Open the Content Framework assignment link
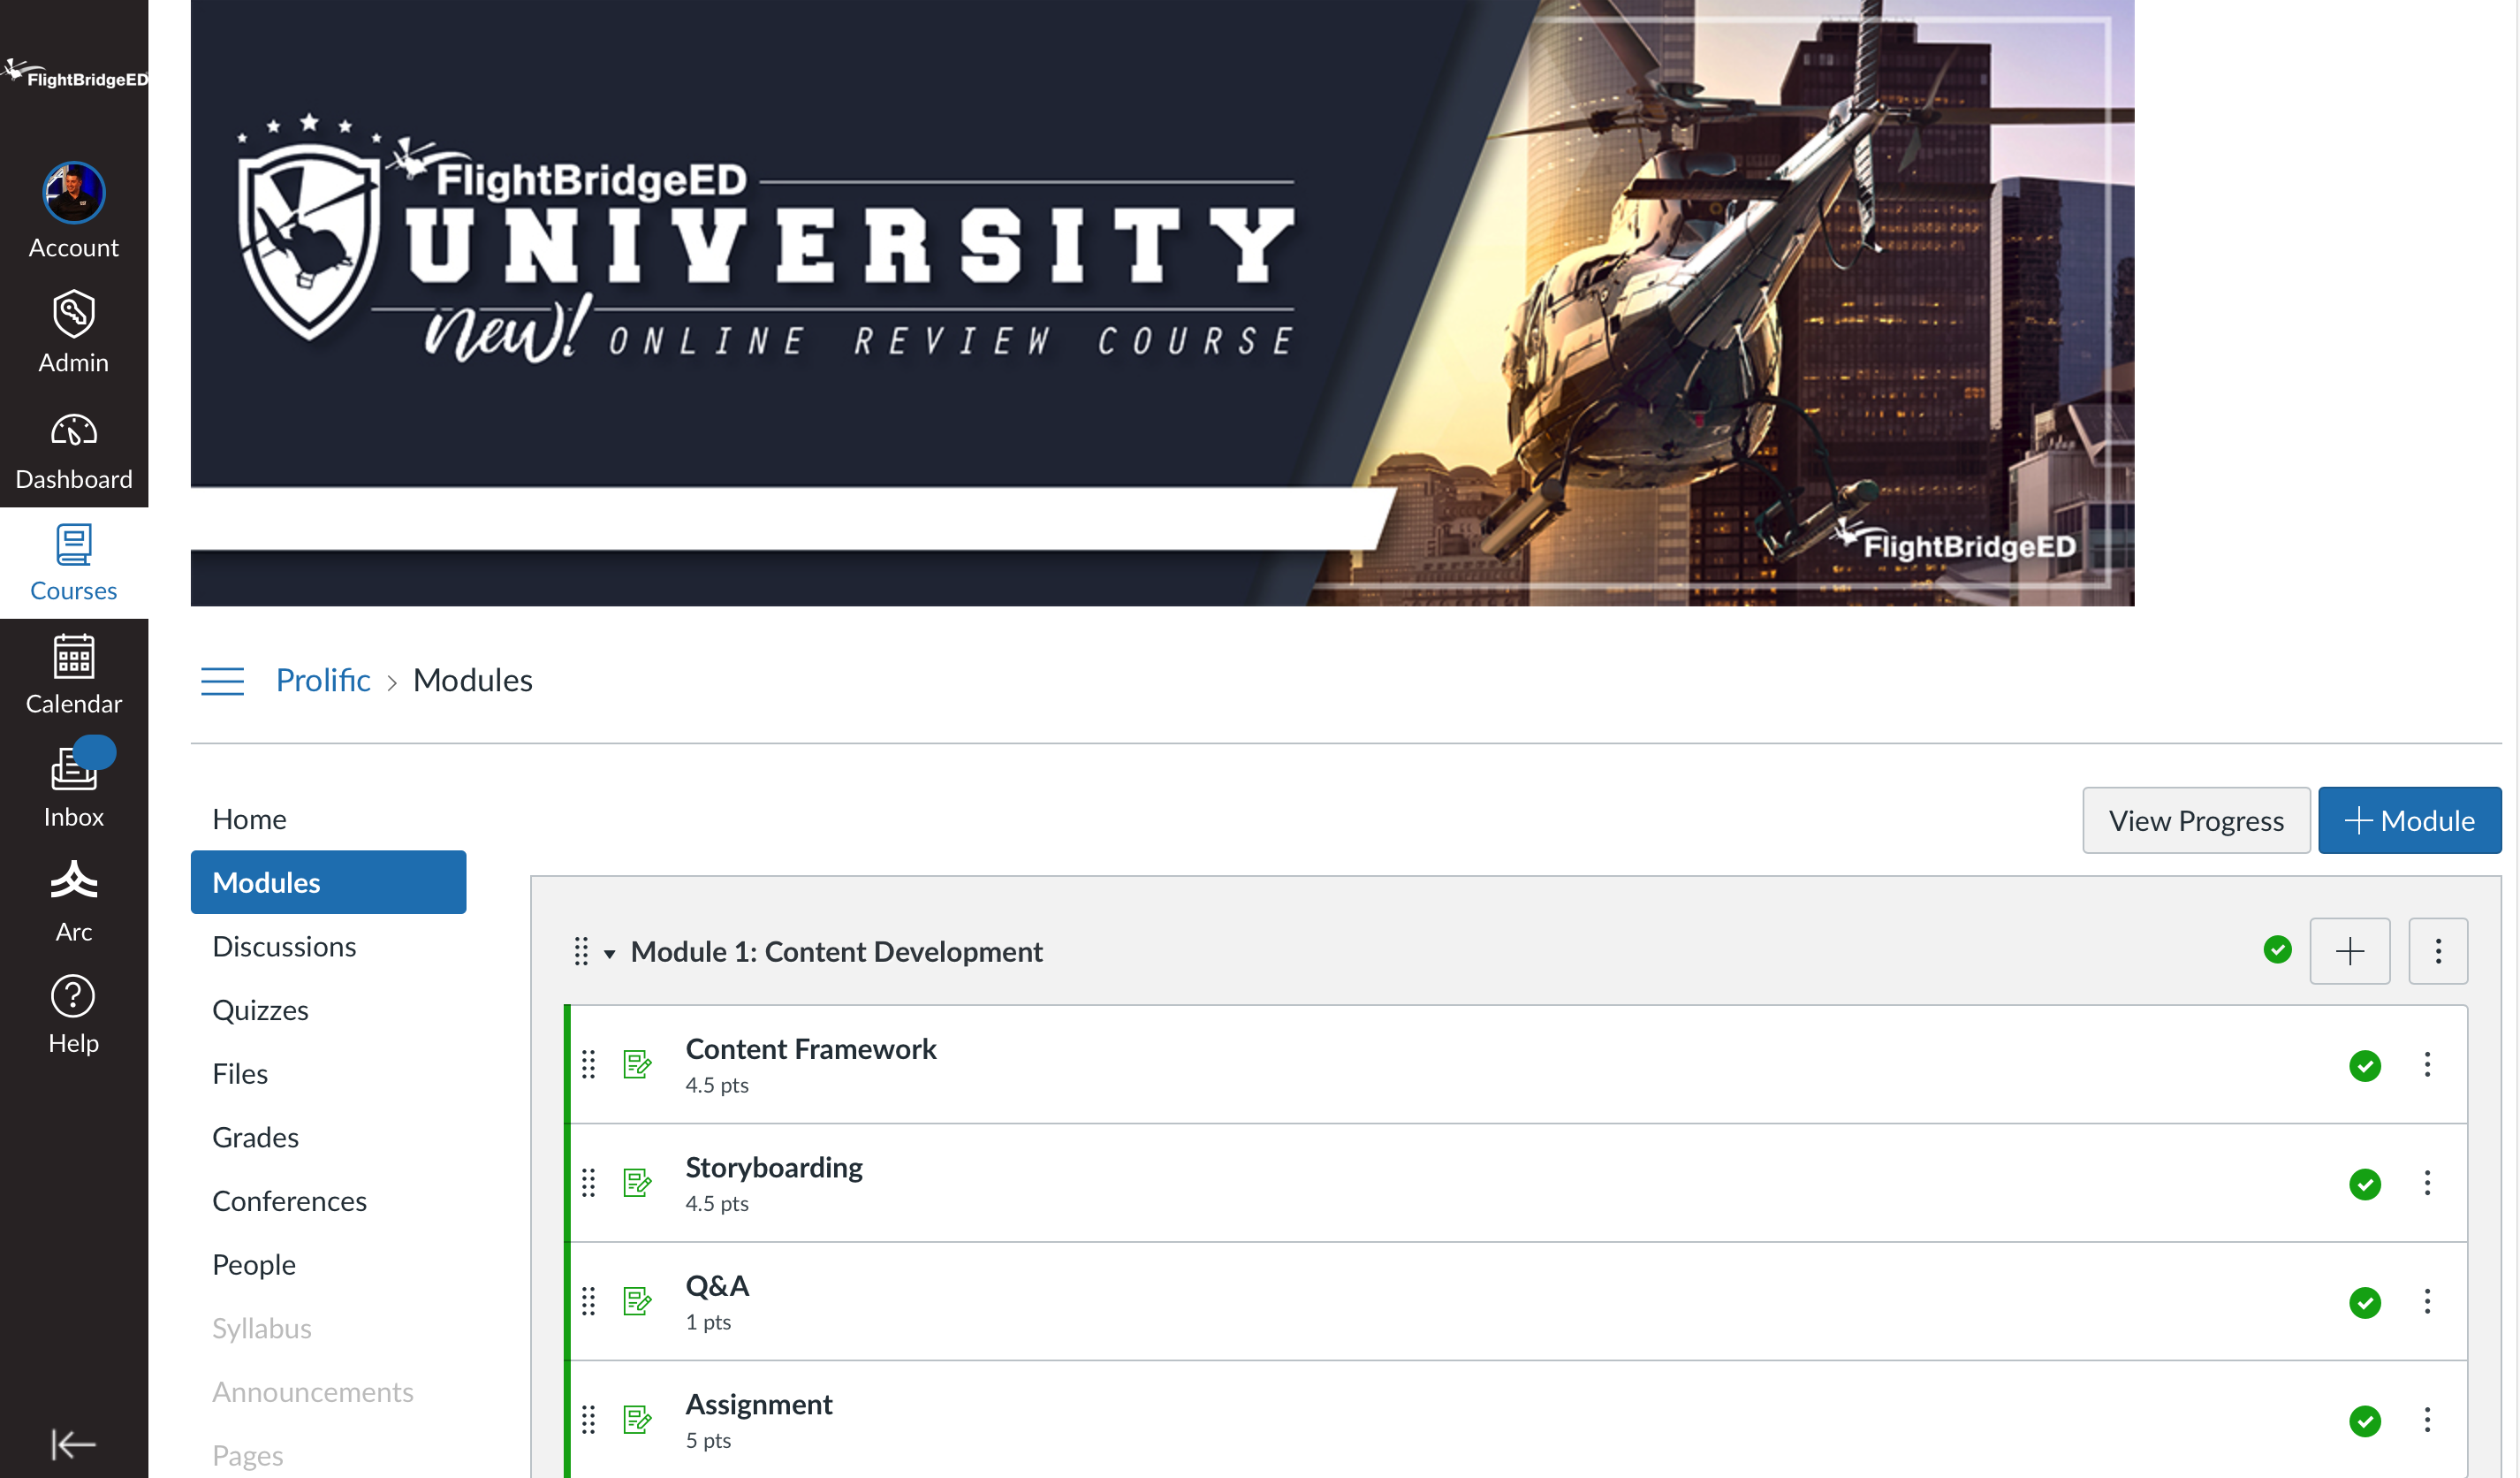2520x1478 pixels. (811, 1048)
